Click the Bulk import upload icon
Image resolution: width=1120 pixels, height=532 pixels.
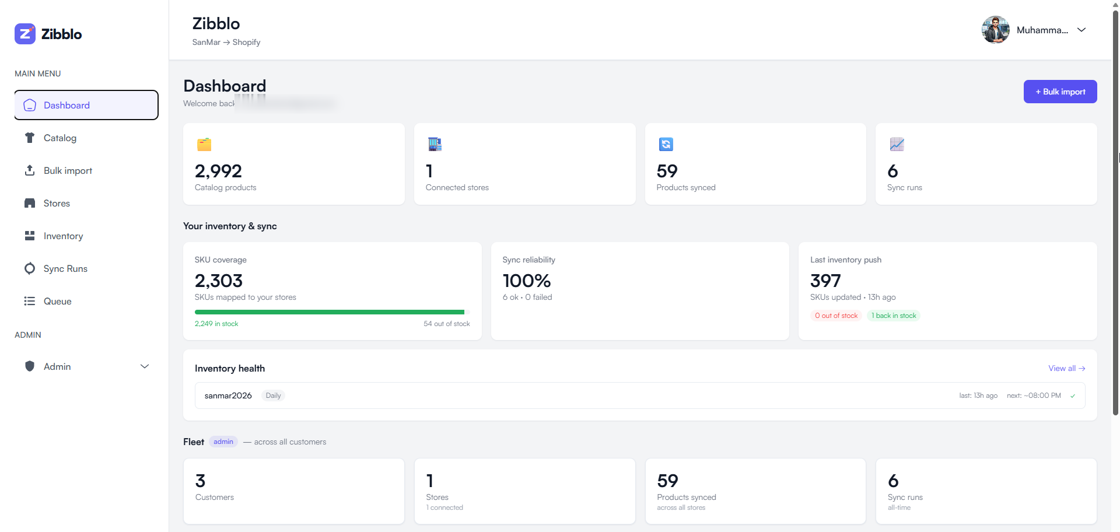[30, 170]
